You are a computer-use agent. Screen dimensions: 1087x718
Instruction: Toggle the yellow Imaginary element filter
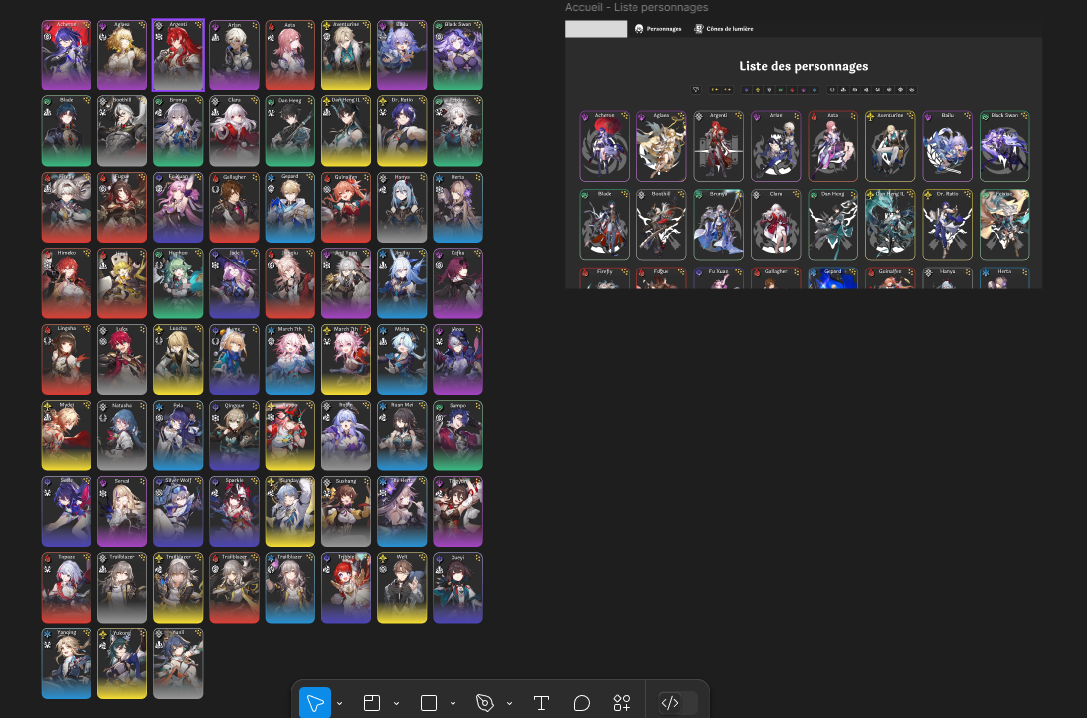click(758, 90)
